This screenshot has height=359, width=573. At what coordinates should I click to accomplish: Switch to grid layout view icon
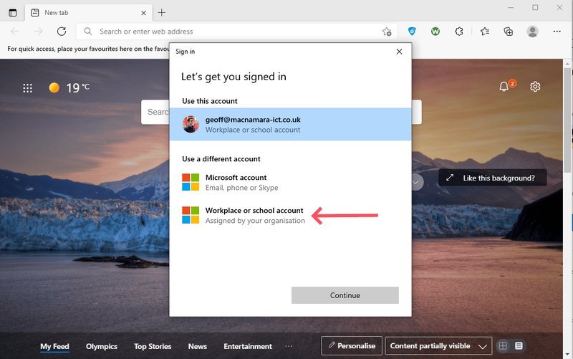(x=503, y=346)
